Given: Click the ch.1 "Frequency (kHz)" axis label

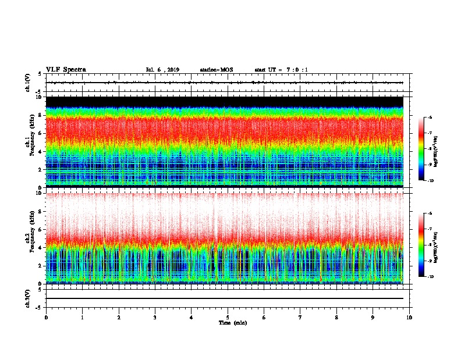Looking at the screenshot, I should [x=32, y=134].
